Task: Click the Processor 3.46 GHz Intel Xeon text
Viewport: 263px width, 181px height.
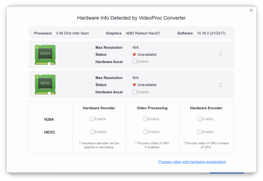Action: coord(72,33)
